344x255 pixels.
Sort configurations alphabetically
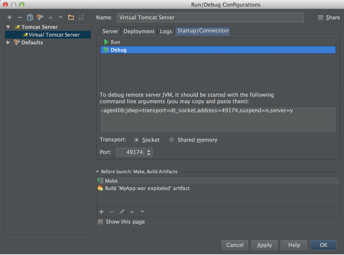81,17
